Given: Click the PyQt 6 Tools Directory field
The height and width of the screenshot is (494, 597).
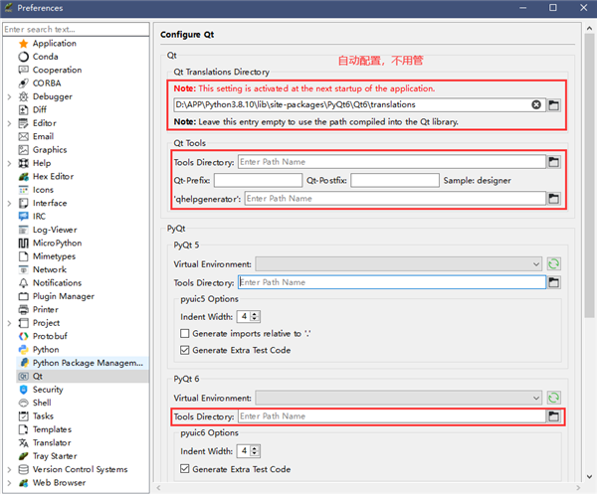Looking at the screenshot, I should [x=392, y=416].
